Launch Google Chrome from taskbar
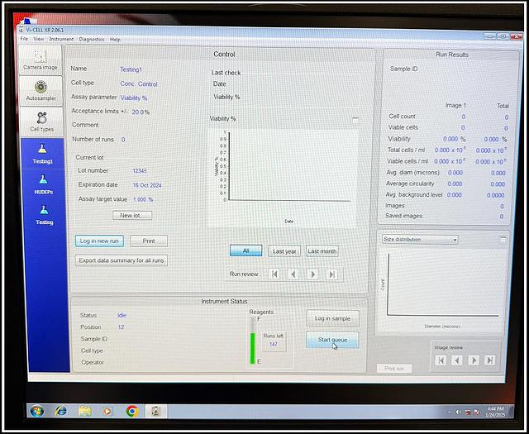 pos(132,411)
